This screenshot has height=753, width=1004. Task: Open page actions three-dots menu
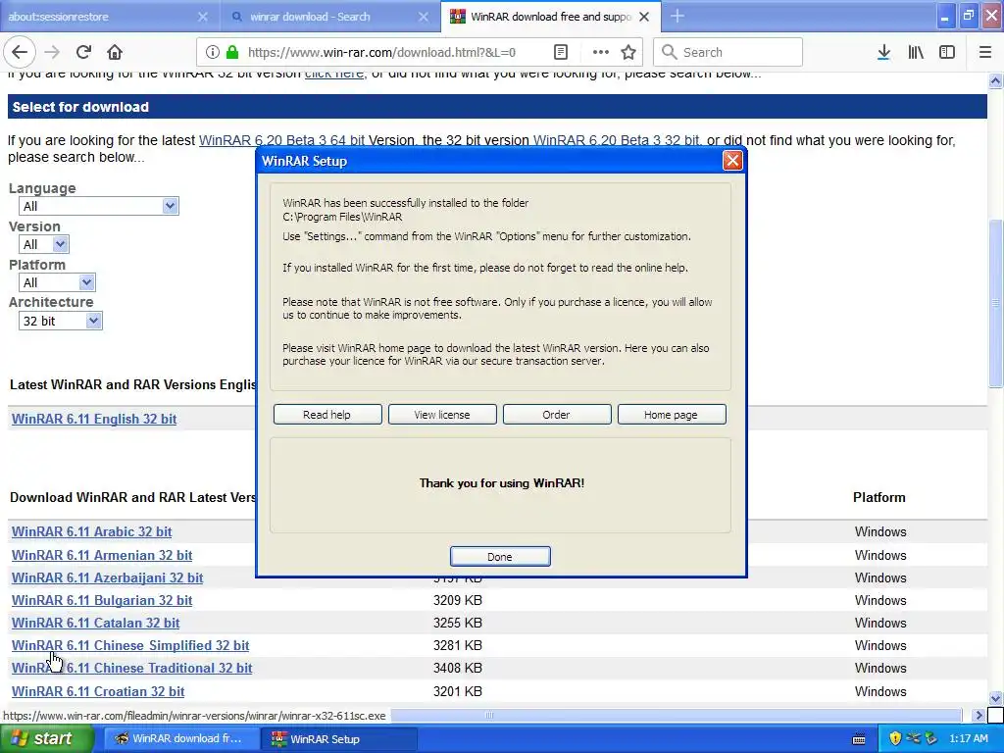[600, 53]
